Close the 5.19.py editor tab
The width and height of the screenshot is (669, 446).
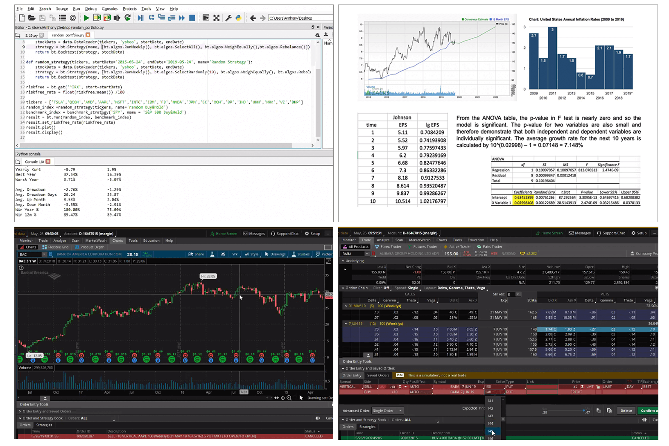[x=41, y=35]
